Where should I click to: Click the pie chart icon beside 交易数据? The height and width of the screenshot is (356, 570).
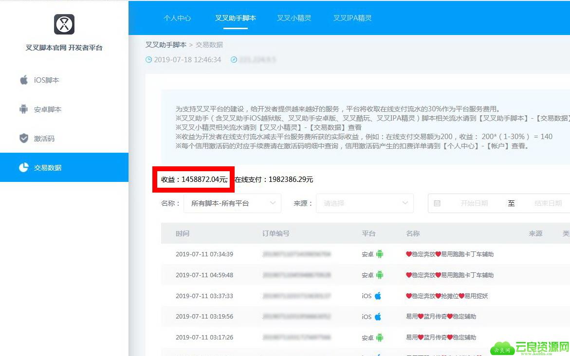pos(24,167)
